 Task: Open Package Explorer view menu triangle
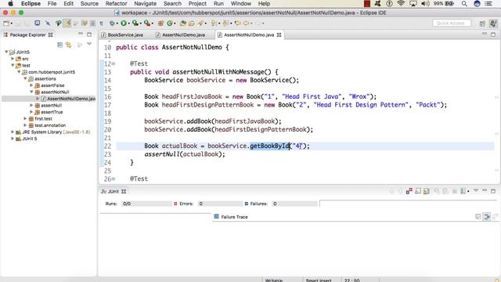point(89,44)
